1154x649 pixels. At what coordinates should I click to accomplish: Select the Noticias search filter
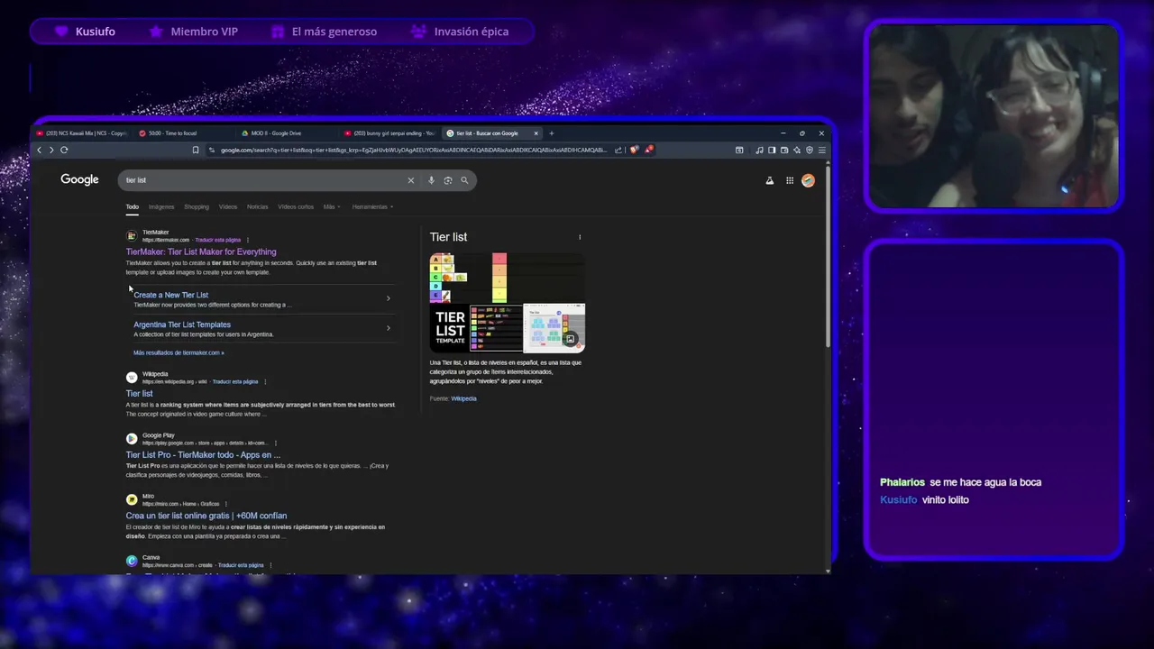click(x=258, y=206)
